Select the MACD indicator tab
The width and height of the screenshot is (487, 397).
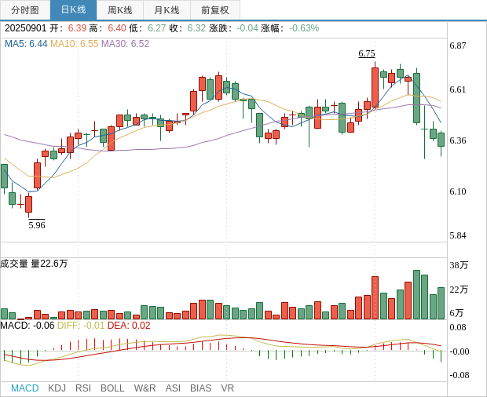[24, 388]
